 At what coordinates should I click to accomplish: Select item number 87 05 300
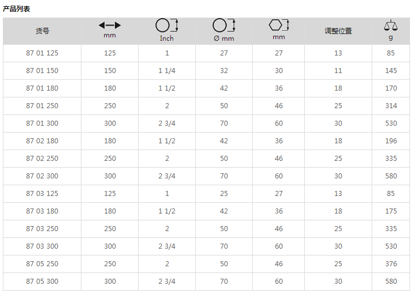coord(42,282)
